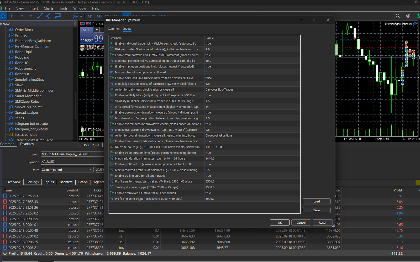Switch to the Common tab
The image size is (420, 262).
(114, 29)
